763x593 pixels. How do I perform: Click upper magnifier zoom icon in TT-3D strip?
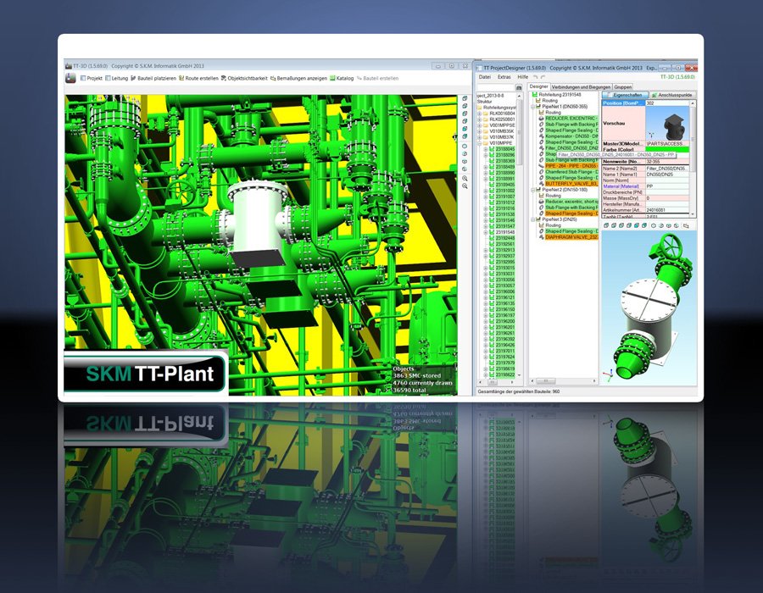click(x=465, y=179)
